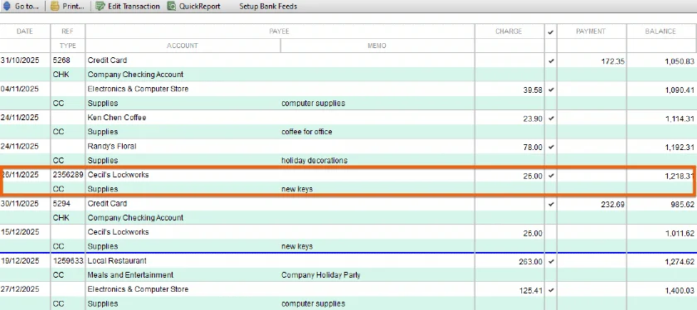Click balance 1,050.83
Screen dimensions: 697x310
[x=680, y=61]
